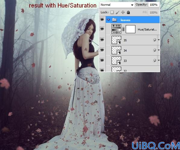Screen dimensions: 180x150
Task: Click the Opacity 100% field
Action: click(153, 5)
